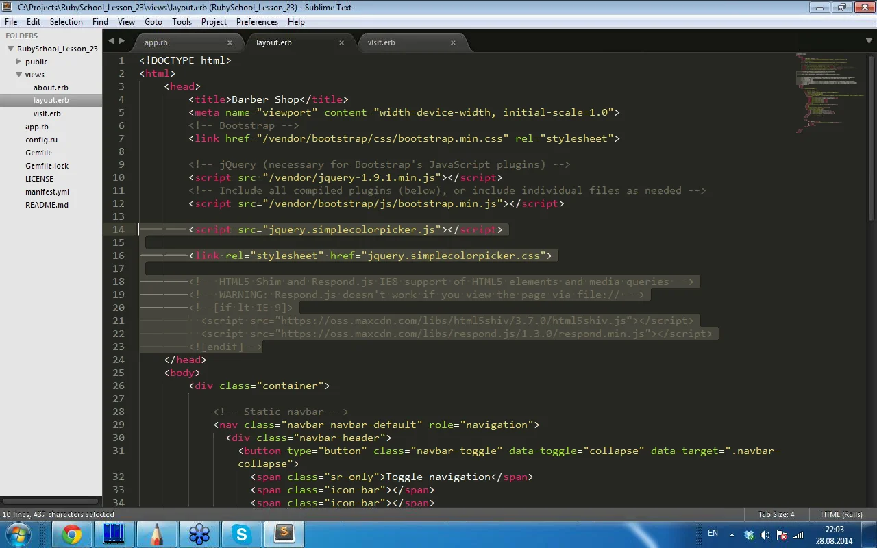877x548 pixels.
Task: Click the minimap code preview
Action: tap(829, 89)
